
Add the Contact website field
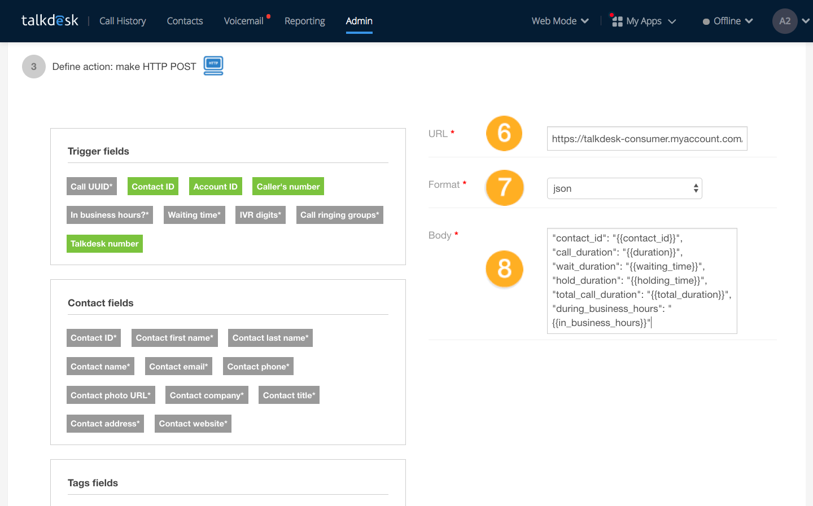(193, 423)
